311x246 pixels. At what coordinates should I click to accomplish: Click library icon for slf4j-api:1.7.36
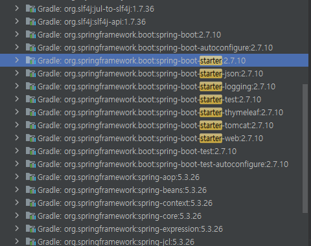[x=30, y=22]
